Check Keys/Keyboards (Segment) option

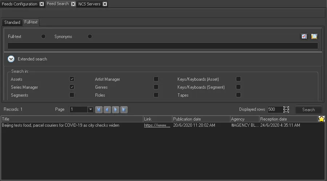pos(238,87)
